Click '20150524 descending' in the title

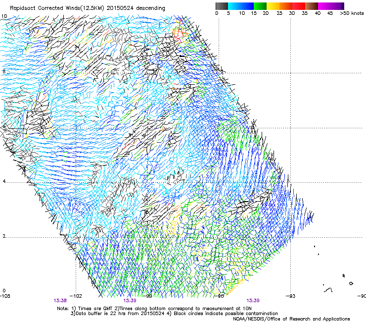[136, 8]
